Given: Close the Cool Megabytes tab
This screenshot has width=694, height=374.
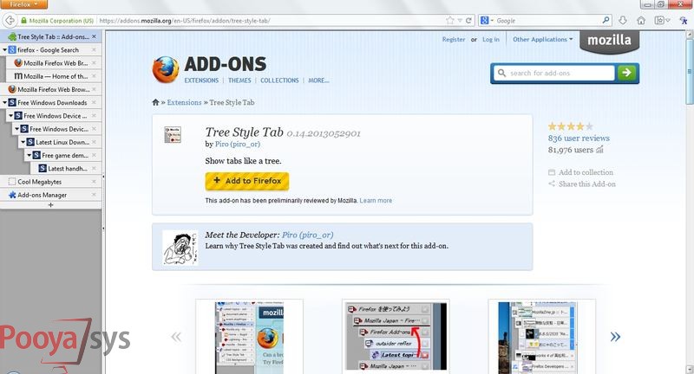Looking at the screenshot, I should (x=94, y=182).
